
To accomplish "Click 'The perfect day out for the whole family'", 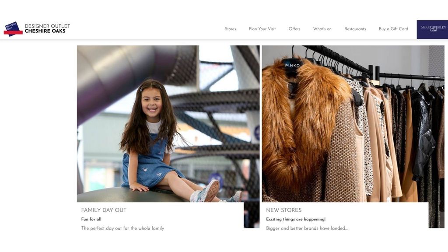I will [122, 228].
